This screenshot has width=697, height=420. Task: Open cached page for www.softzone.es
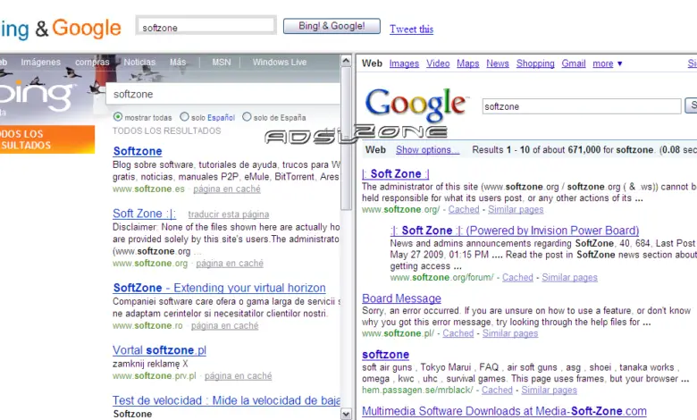click(227, 189)
